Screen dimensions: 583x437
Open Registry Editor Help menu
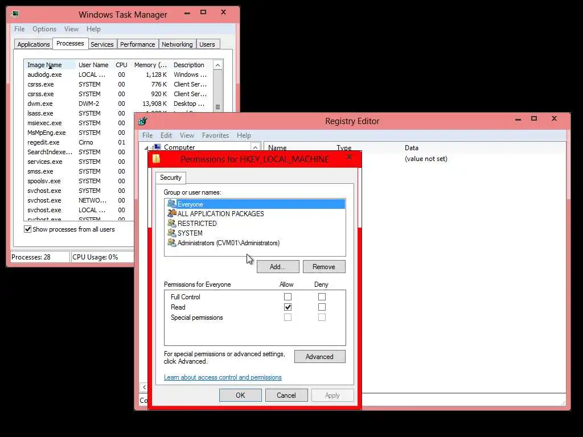[x=244, y=135]
